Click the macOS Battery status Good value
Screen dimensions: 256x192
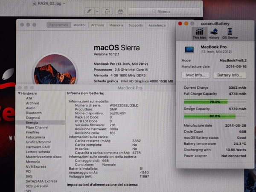point(241,138)
